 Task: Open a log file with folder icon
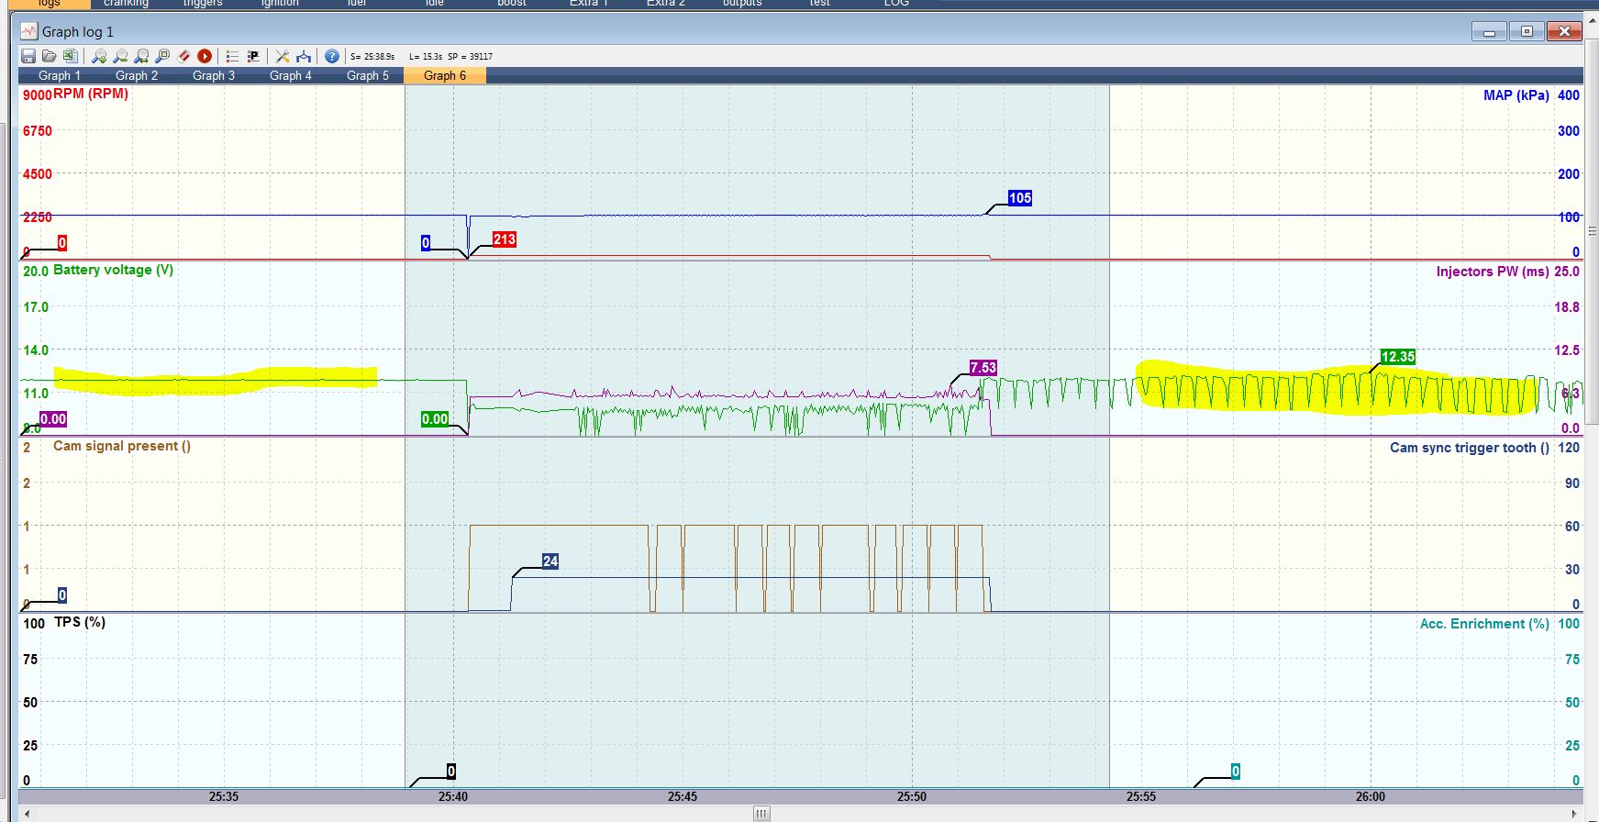(50, 57)
